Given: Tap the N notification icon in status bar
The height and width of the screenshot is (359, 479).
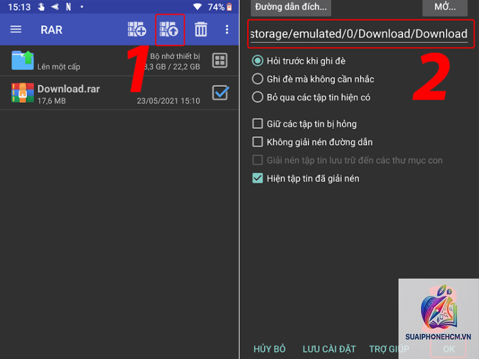Looking at the screenshot, I should coord(68,6).
